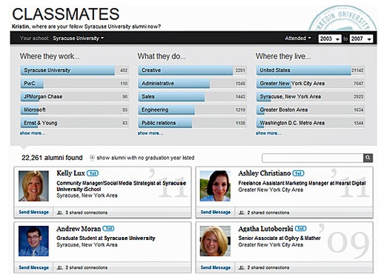Screen dimensions: 387x280
Task: Click shared connections icon on Kelly Lux card
Action: coord(59,213)
